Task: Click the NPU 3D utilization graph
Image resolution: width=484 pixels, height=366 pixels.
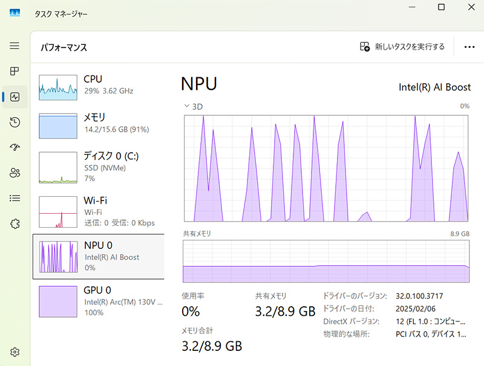Action: [326, 166]
